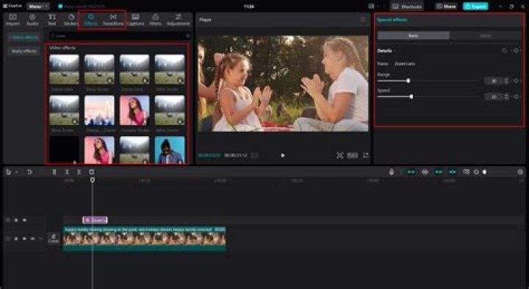Select the Body effects category
This screenshot has width=529, height=289.
pos(24,51)
